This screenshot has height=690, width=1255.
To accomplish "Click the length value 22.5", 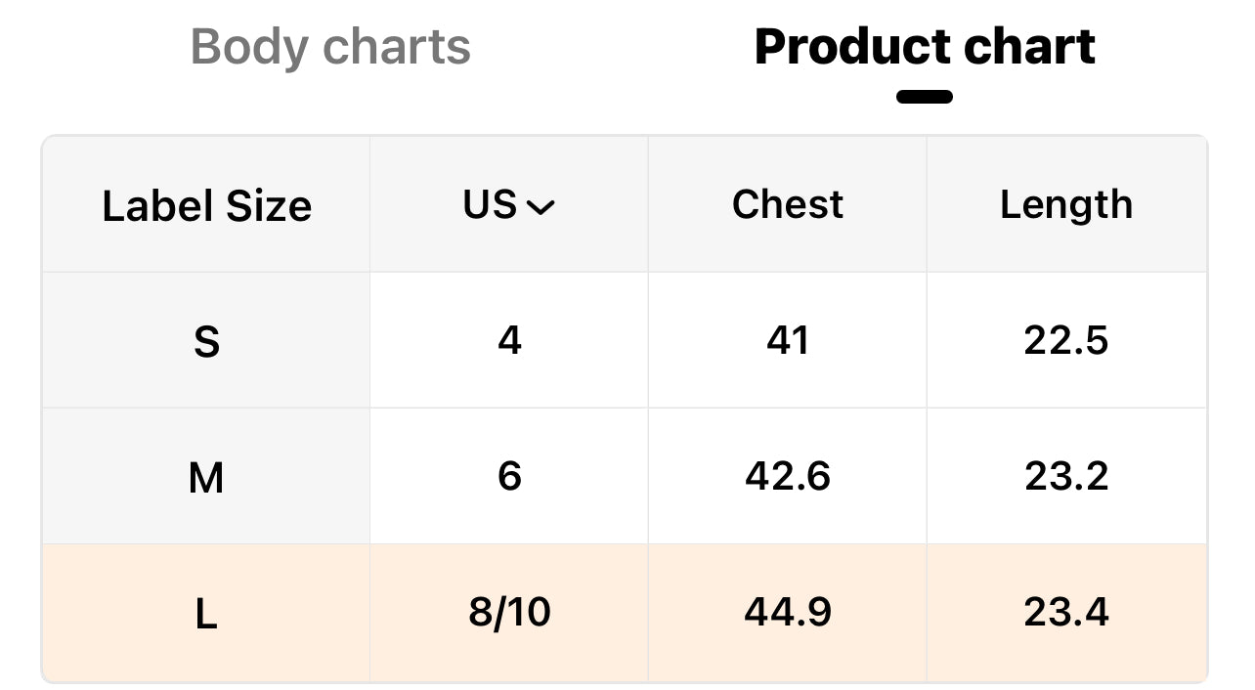I will click(1066, 340).
